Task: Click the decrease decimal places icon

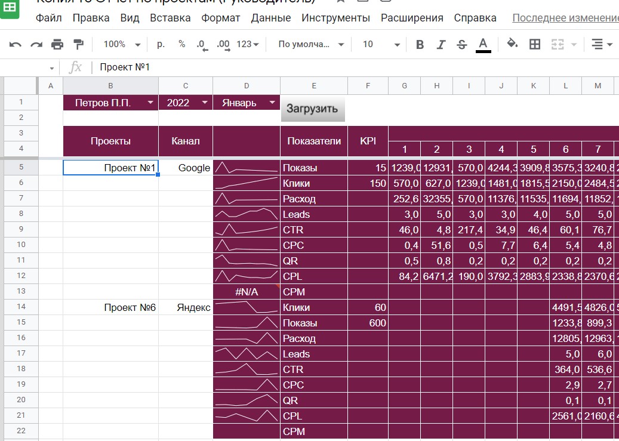Action: (202, 45)
